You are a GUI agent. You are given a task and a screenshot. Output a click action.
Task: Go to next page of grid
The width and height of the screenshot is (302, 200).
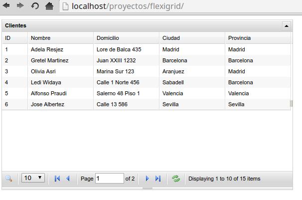point(147,179)
